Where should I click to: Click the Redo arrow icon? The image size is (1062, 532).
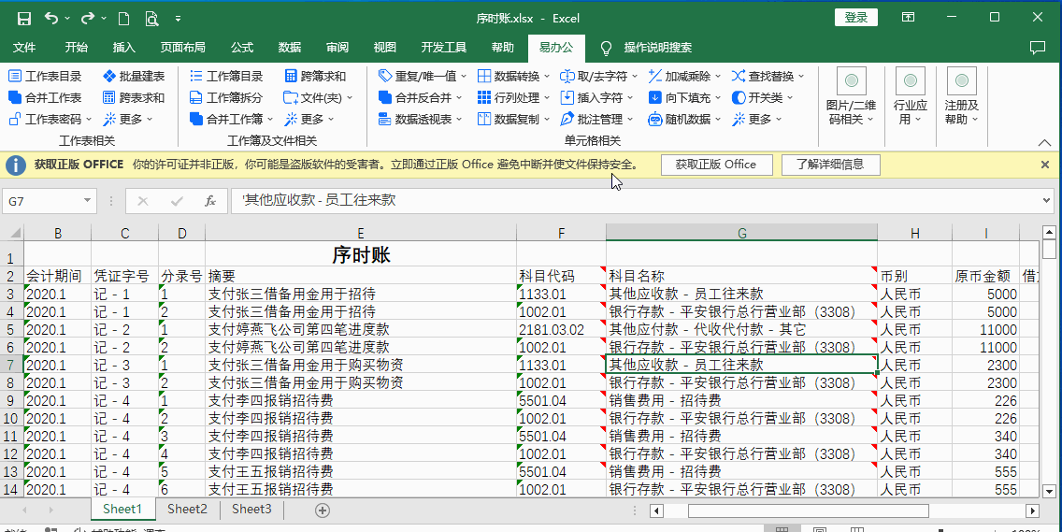[x=88, y=19]
